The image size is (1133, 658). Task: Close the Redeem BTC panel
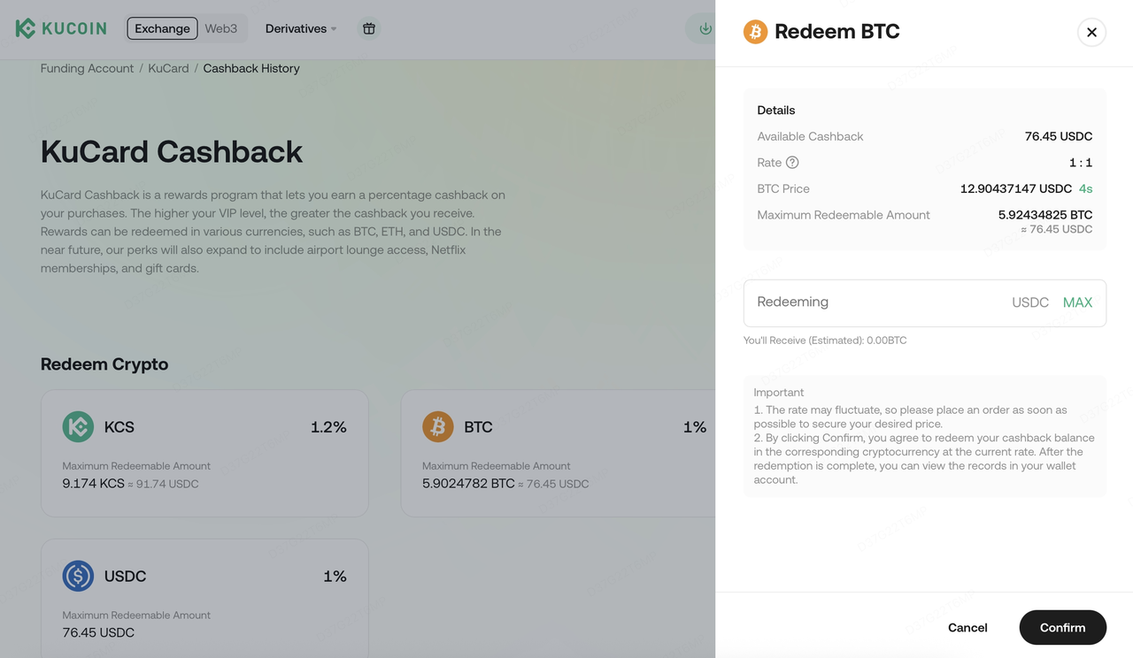tap(1091, 33)
